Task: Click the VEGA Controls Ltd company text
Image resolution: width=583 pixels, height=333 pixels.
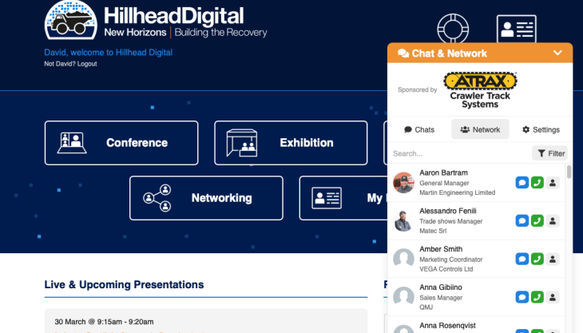Action: [446, 269]
